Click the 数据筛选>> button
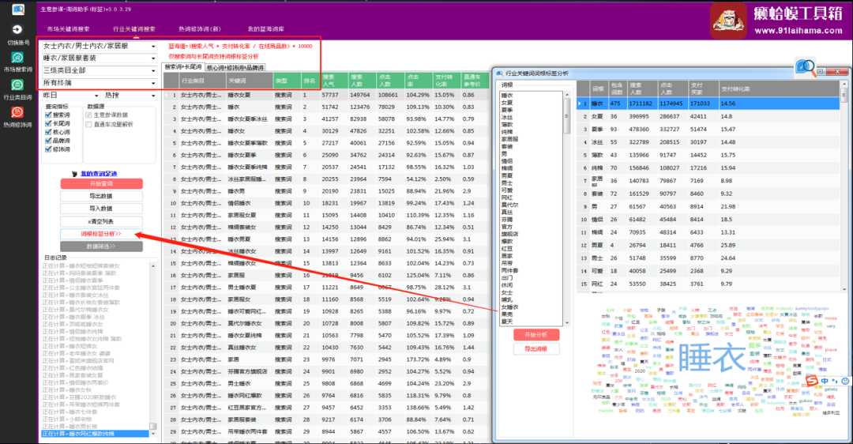Screen dimensions: 853x444 [x=101, y=246]
